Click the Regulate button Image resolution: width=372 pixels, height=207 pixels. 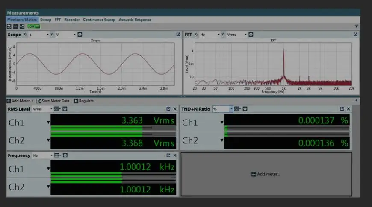point(83,101)
